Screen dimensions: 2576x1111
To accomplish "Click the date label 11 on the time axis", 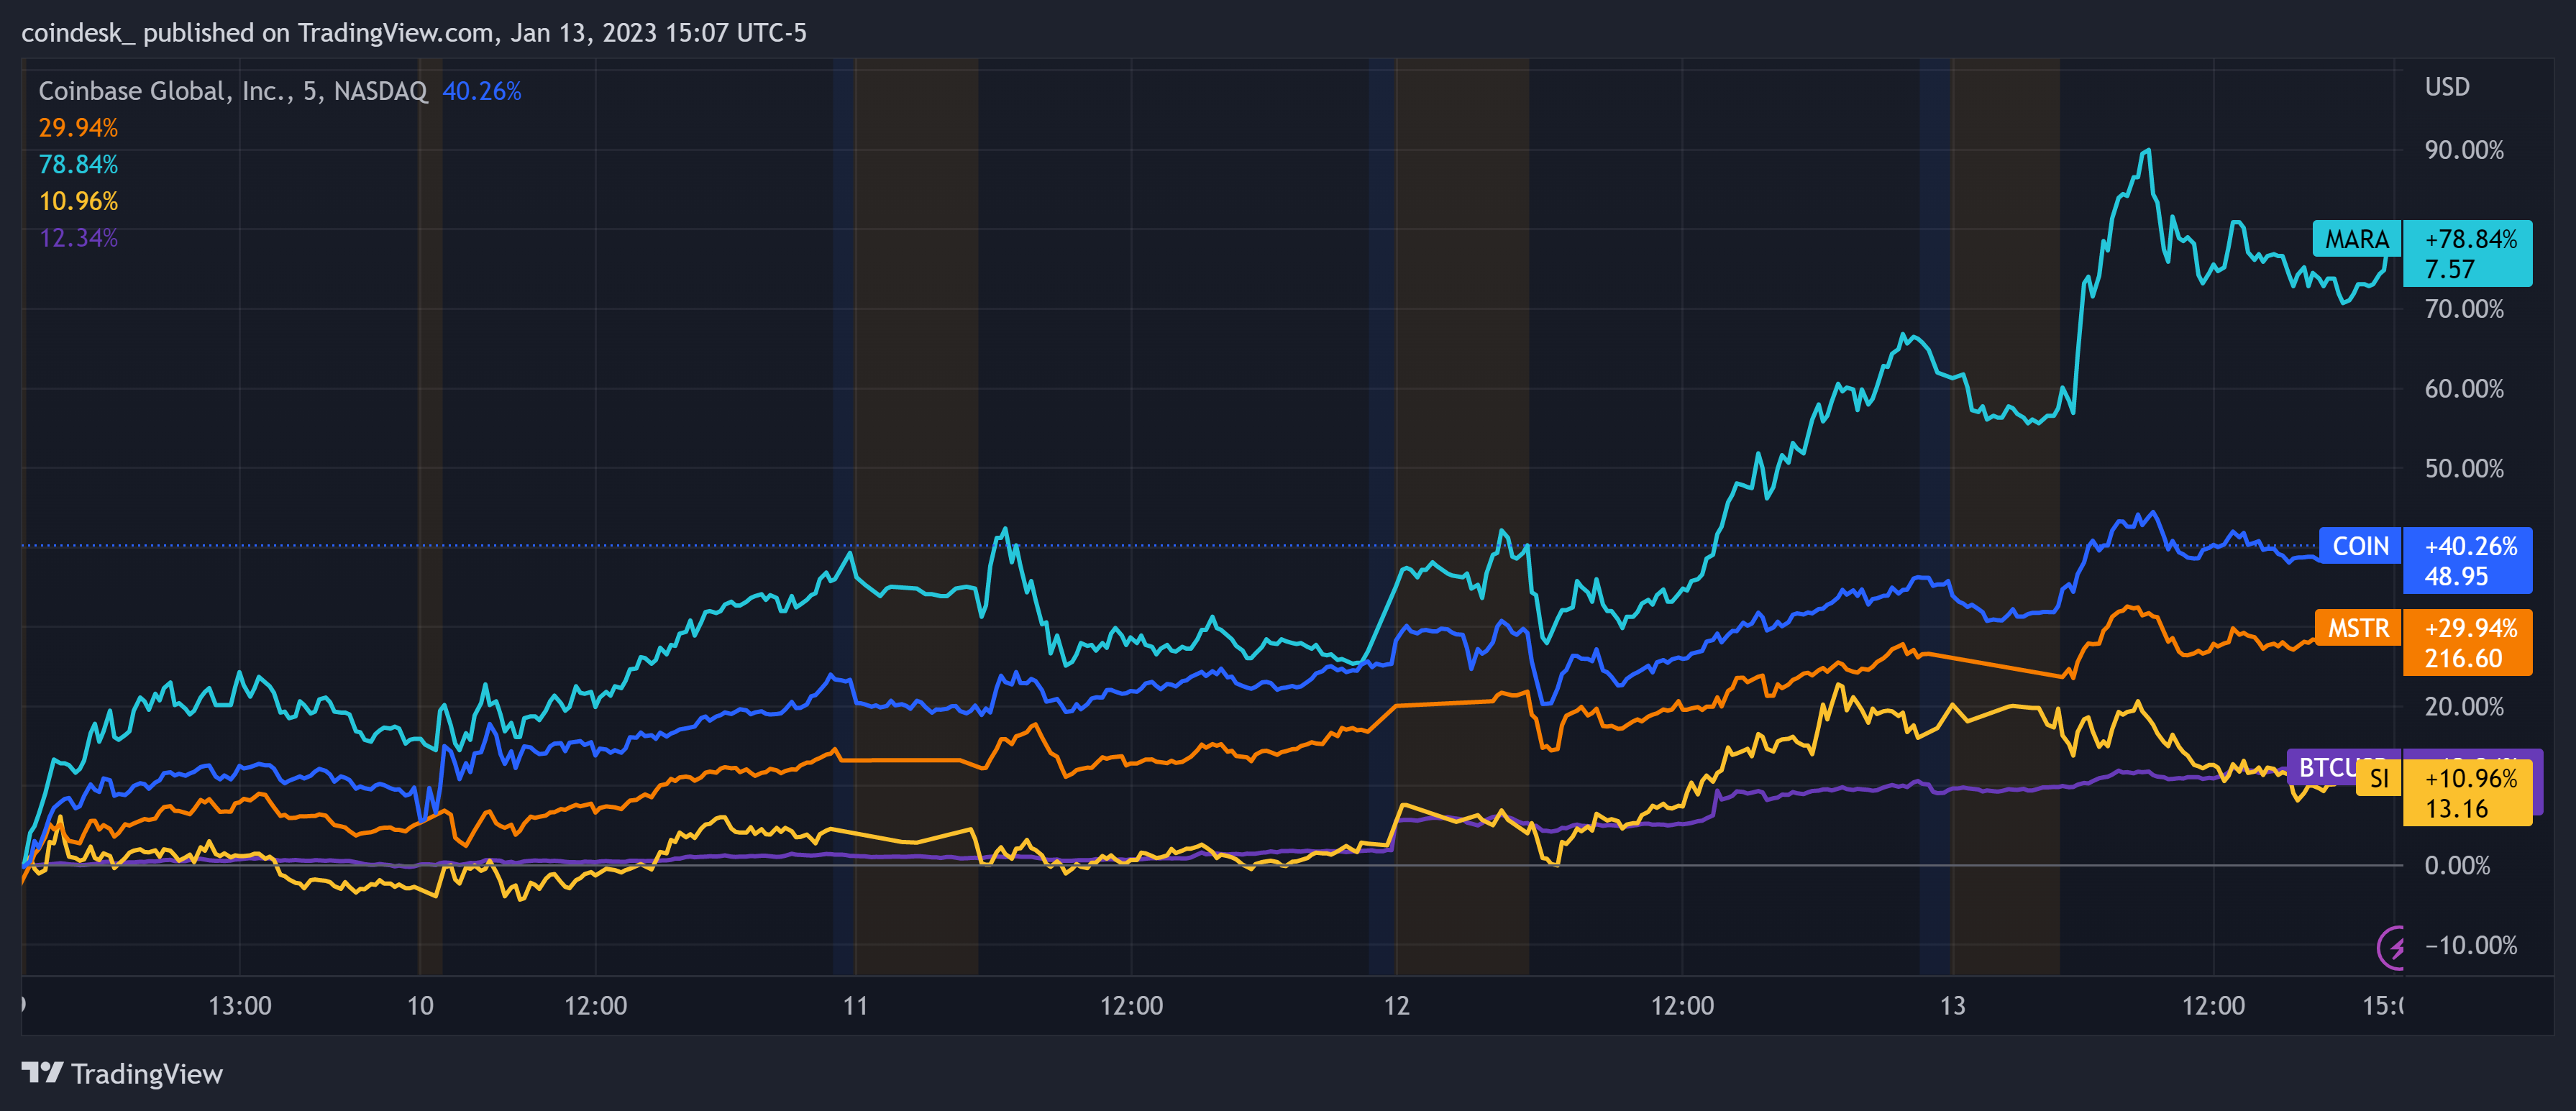I will (855, 1006).
